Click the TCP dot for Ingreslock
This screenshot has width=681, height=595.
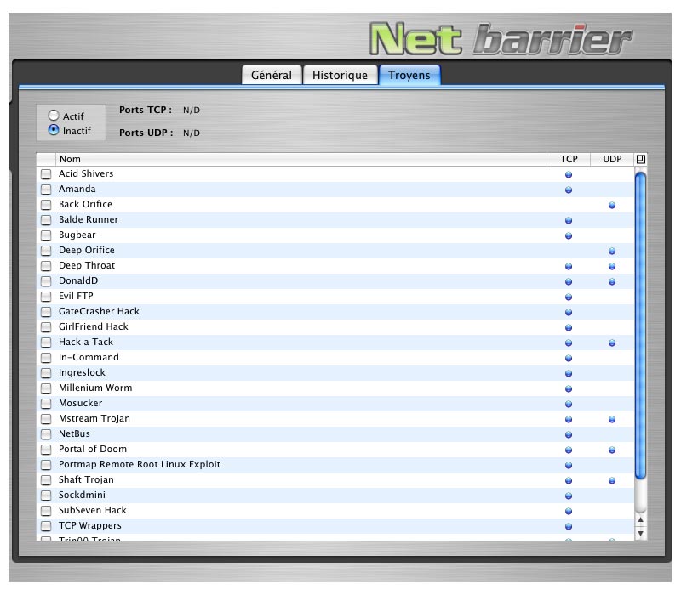click(569, 373)
